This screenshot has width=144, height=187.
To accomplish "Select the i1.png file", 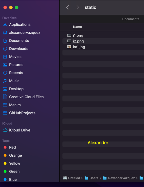I will pos(103,35).
